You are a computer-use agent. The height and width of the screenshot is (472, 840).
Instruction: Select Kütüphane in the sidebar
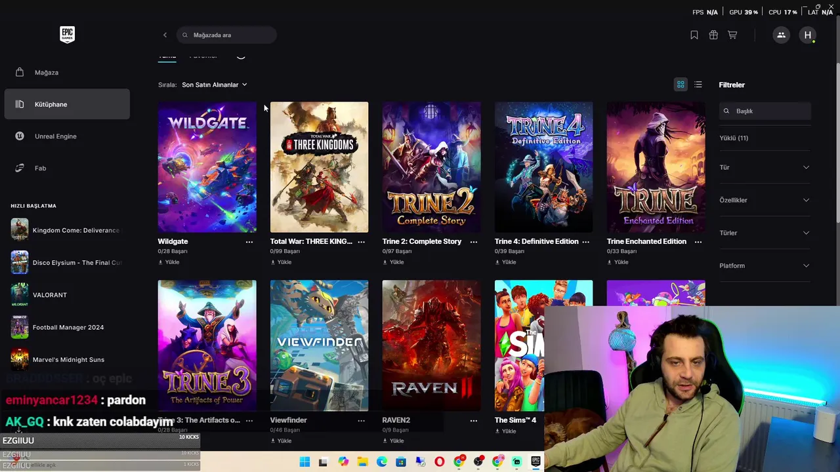pos(67,104)
